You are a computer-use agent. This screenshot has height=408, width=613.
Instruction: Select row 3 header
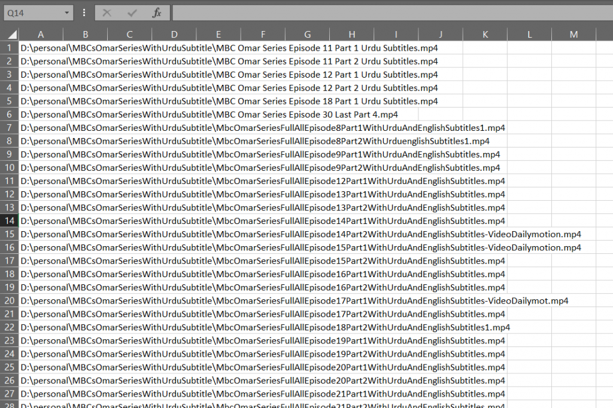[9, 75]
